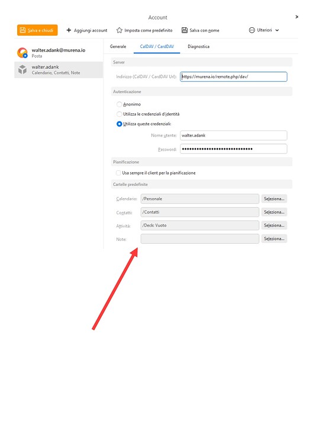Click the Contatti folder field /Contatti
Screen dimensions: 313x445
[x=200, y=212]
